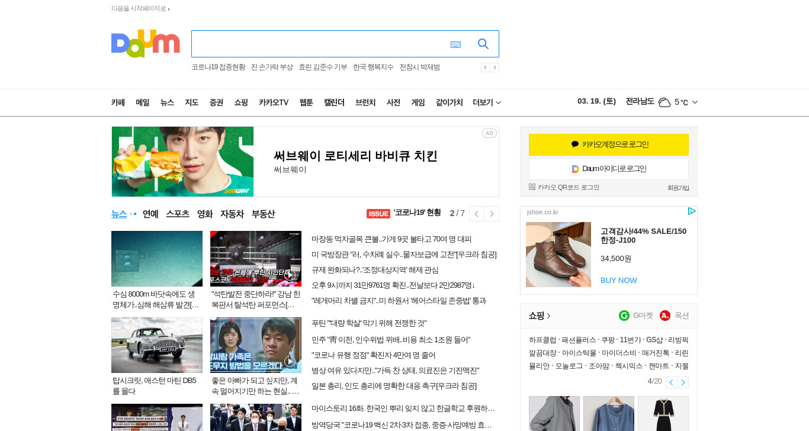This screenshot has height=431, width=809.
Task: Open 뉴스 in the navigation bar
Action: (167, 102)
